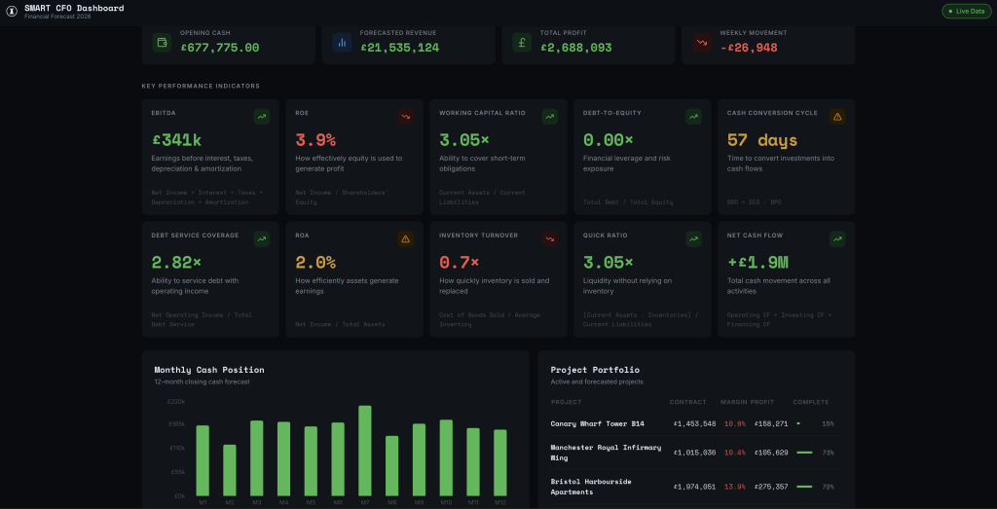Click the Opening Cash wallet icon
This screenshot has width=997, height=509.
point(162,43)
